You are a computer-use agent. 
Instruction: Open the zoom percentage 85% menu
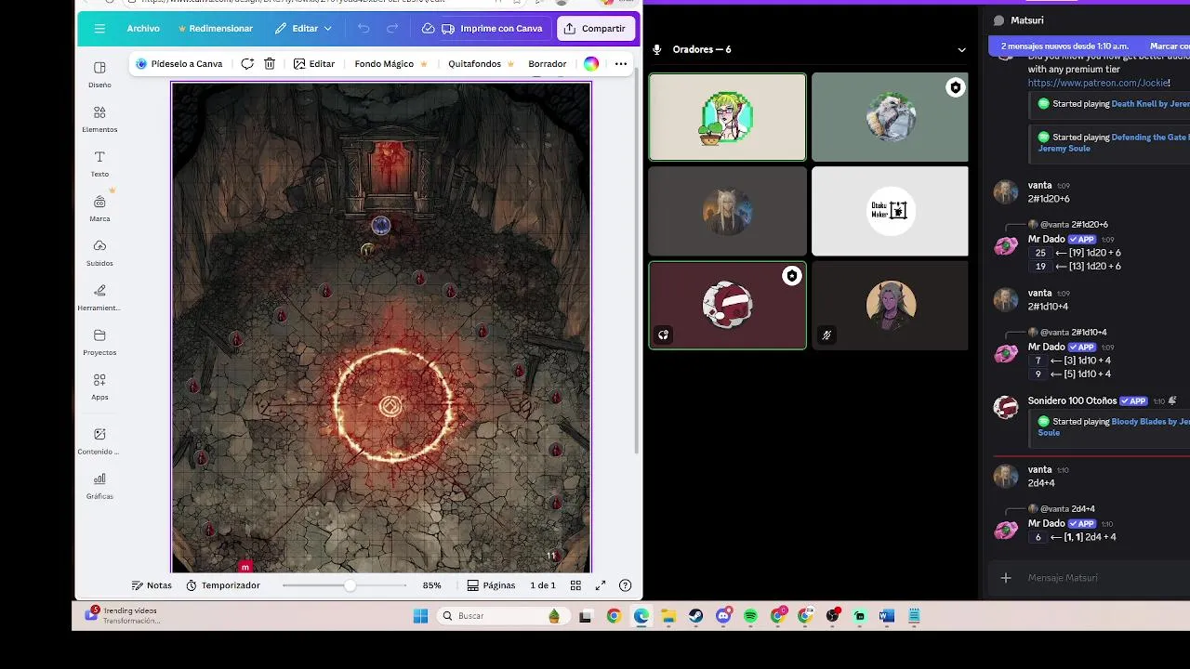431,585
